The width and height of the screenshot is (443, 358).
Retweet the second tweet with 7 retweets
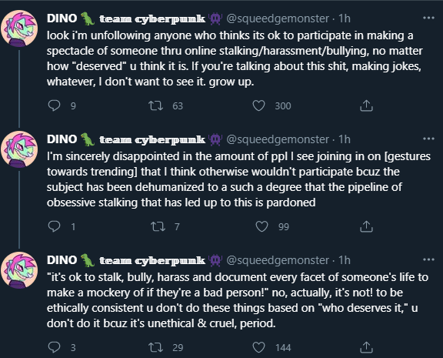coord(158,226)
